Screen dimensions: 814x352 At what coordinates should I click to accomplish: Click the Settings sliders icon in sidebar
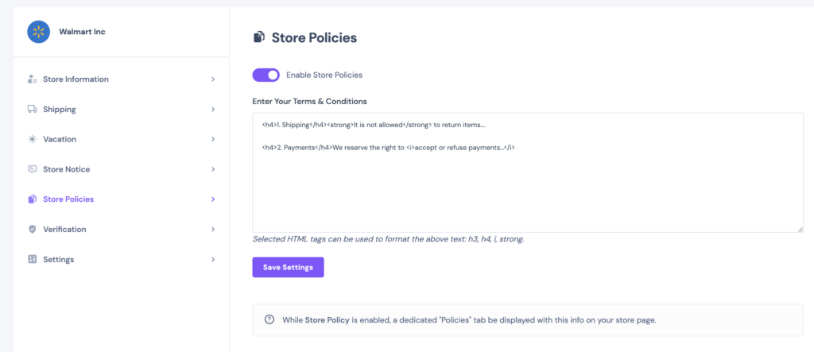coord(32,259)
